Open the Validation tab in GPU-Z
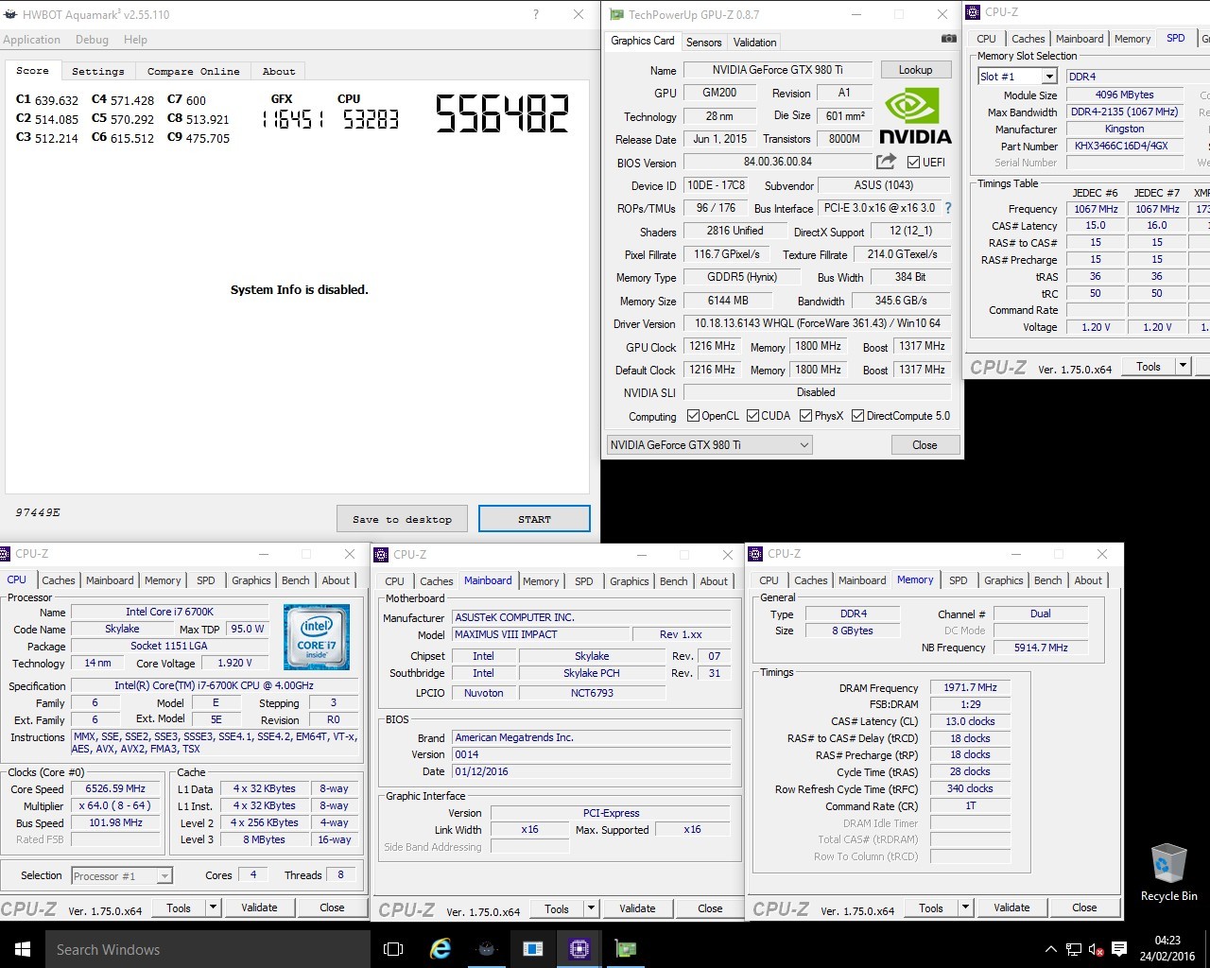 tap(754, 43)
